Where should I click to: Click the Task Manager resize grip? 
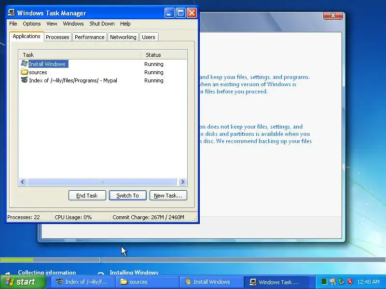coord(195,219)
